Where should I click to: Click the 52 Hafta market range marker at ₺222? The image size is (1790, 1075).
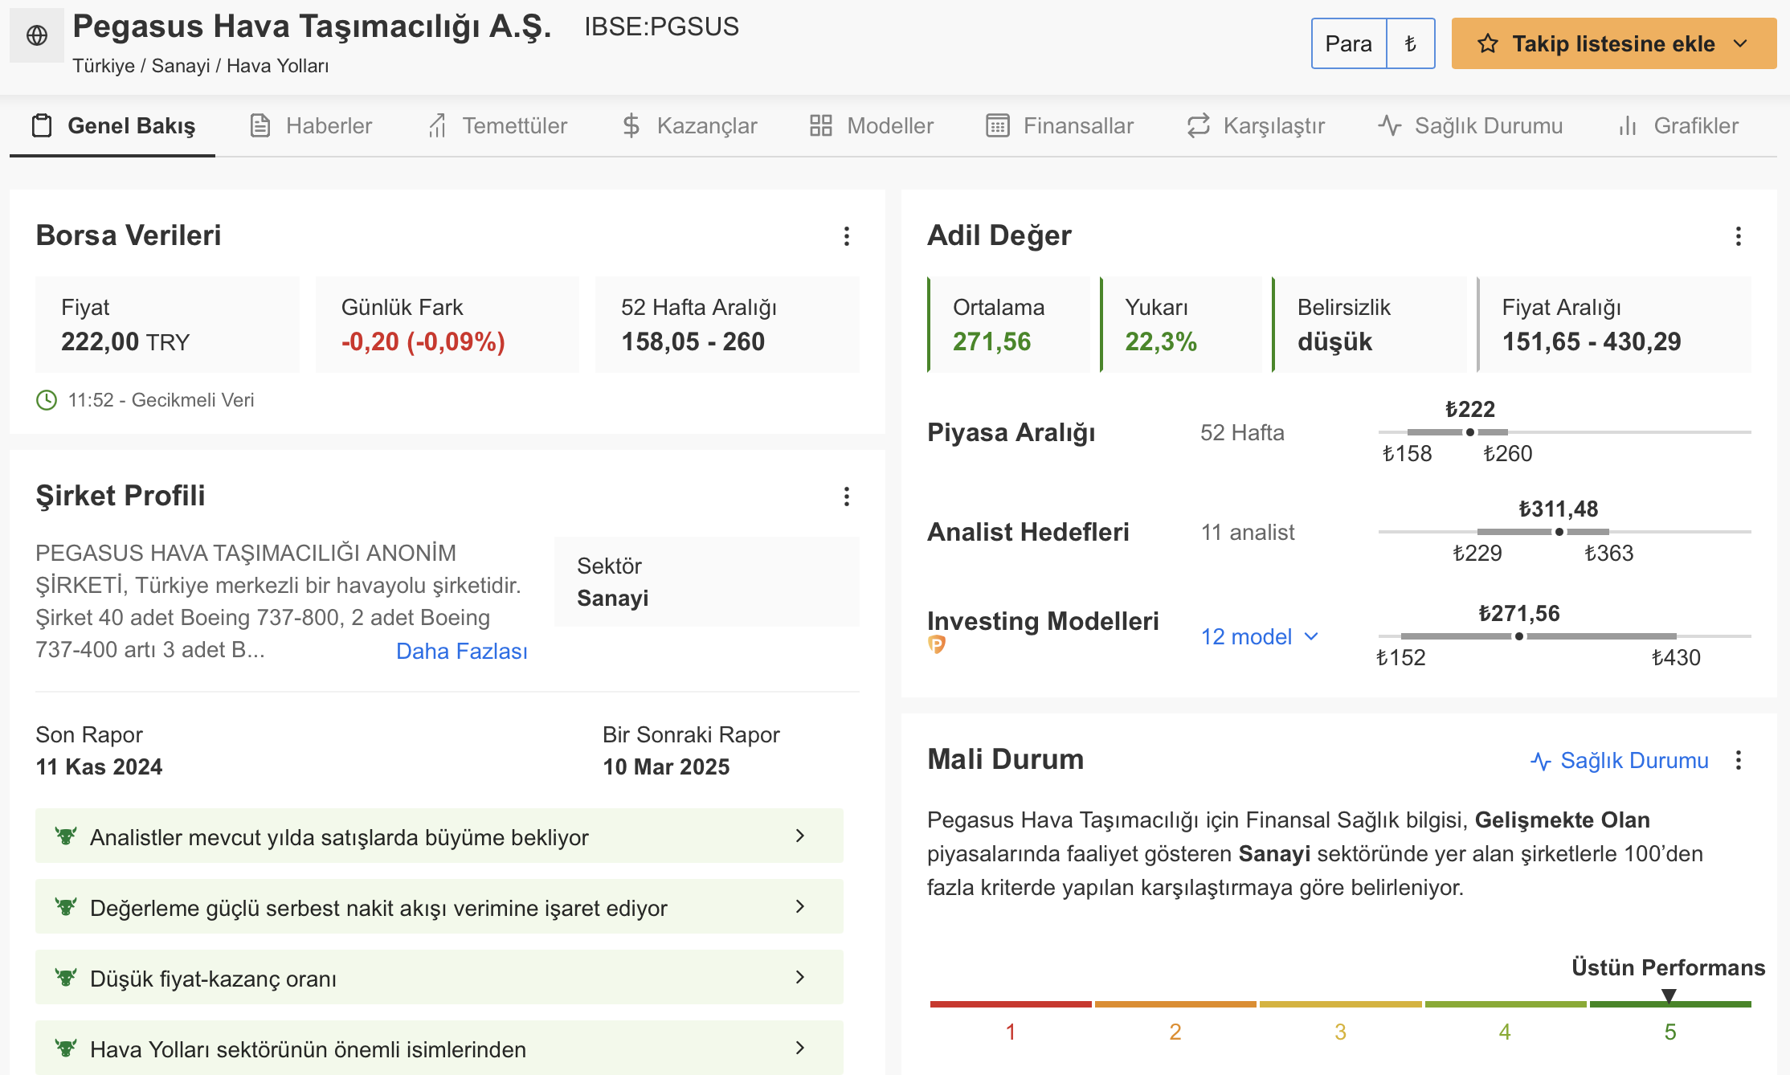click(x=1470, y=432)
